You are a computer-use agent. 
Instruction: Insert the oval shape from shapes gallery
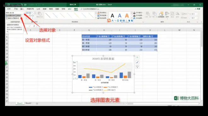33,16
